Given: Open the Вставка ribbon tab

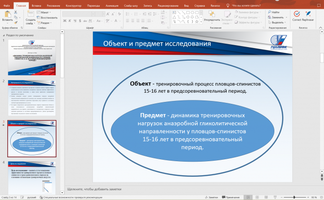Looking at the screenshot, I should (x=36, y=4).
